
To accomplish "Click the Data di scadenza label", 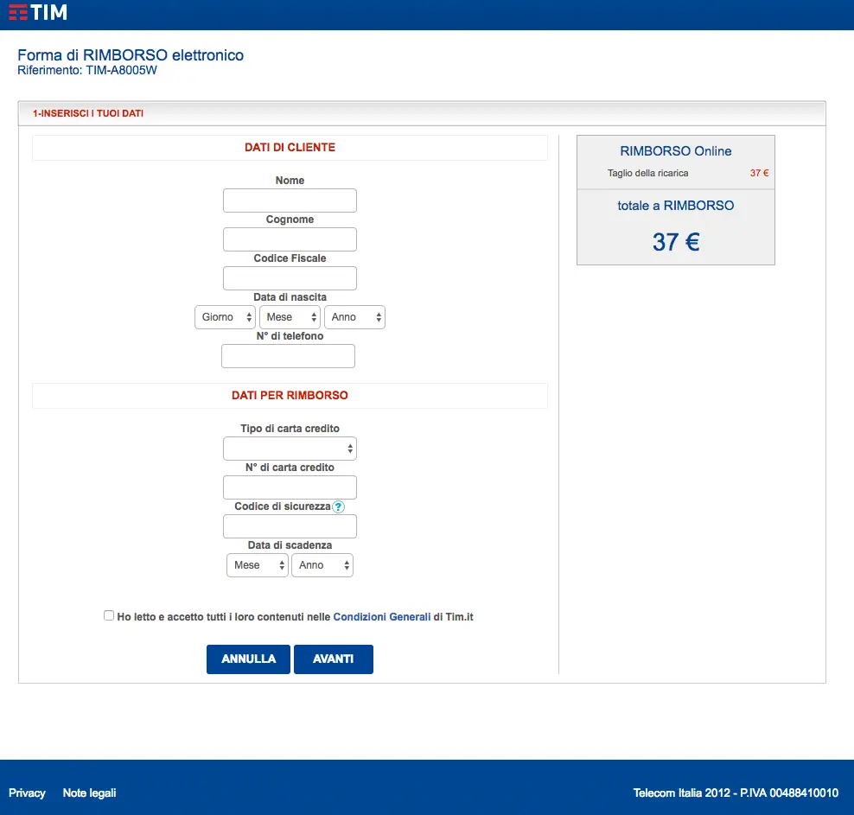I will pyautogui.click(x=290, y=545).
